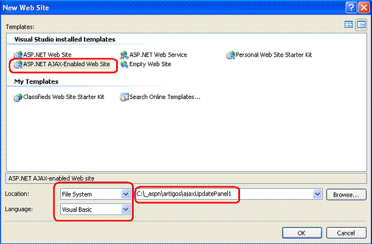Select the ASP.NET AJAX-Enabled Web Site icon
This screenshot has height=244, width=372.
click(18, 64)
